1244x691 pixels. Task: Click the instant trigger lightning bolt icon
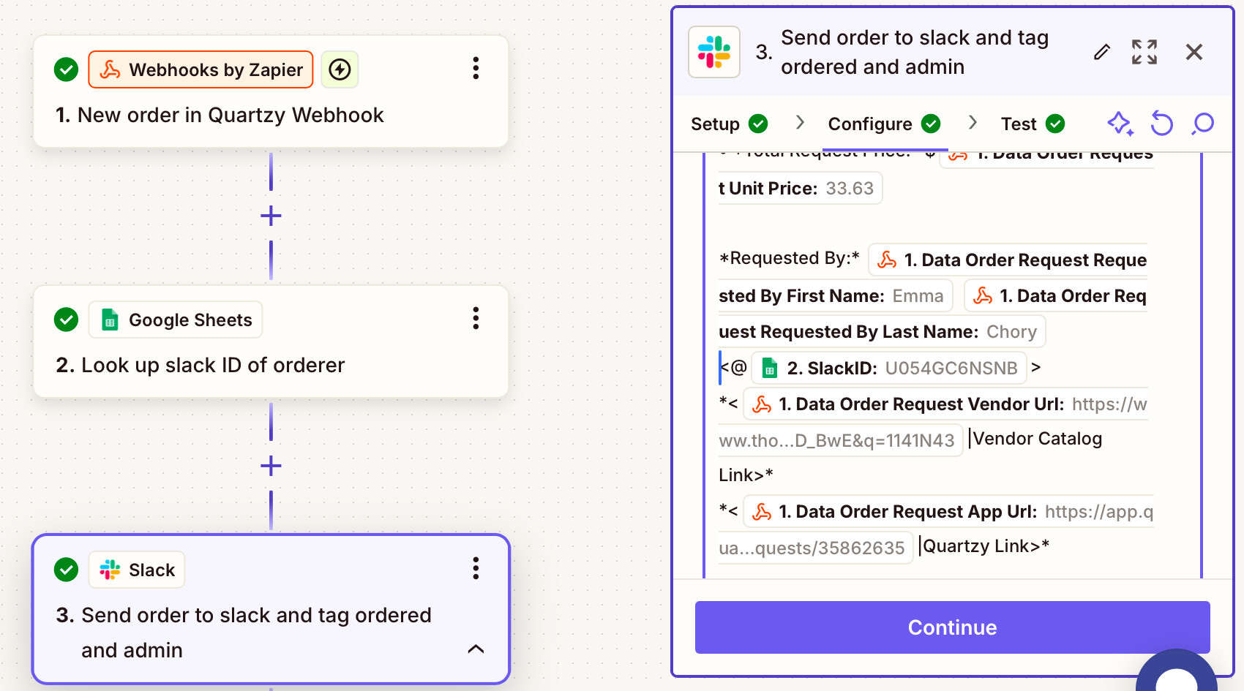(340, 69)
